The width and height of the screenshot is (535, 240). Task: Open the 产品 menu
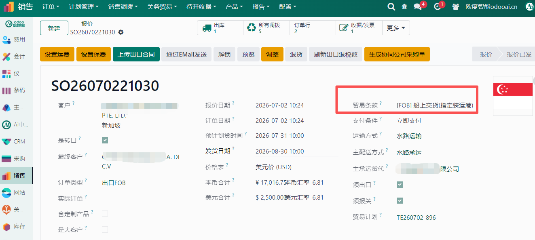234,7
